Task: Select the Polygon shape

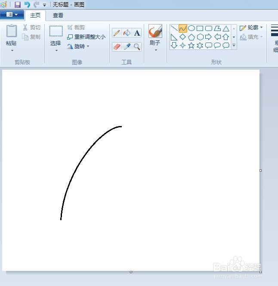Action: [217, 28]
